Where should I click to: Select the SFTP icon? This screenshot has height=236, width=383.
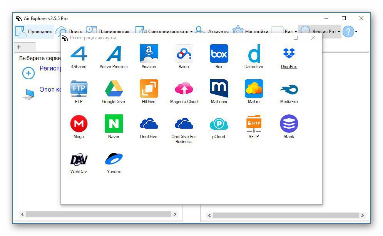(x=254, y=124)
